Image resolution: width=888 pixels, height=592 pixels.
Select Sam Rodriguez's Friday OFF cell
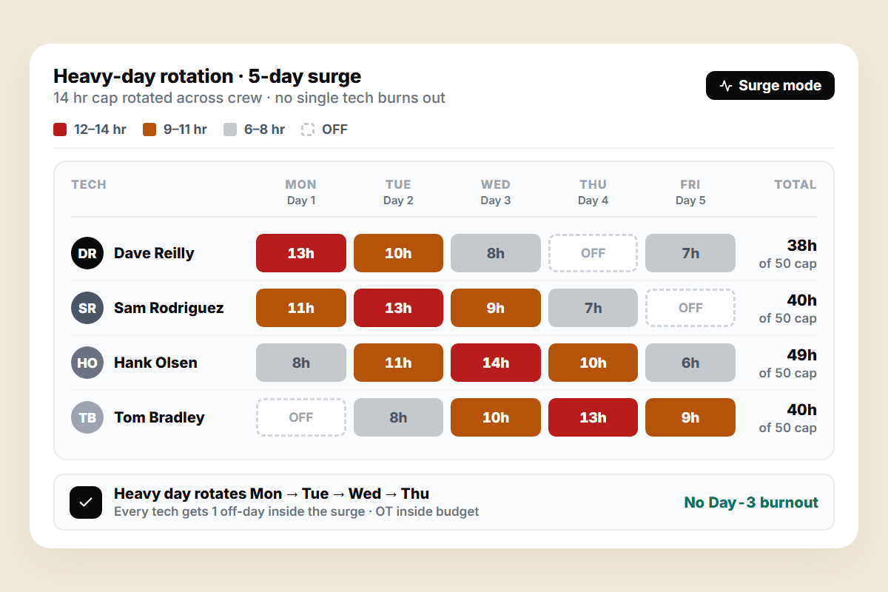click(690, 308)
